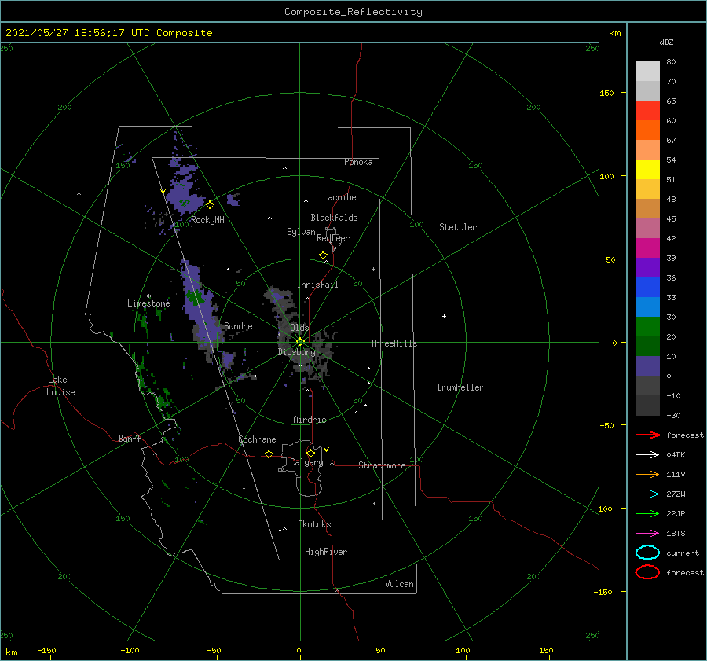Viewport: 707px width, 661px height.
Task: Click the yellow diamond marker in Calgary
Action: click(310, 453)
